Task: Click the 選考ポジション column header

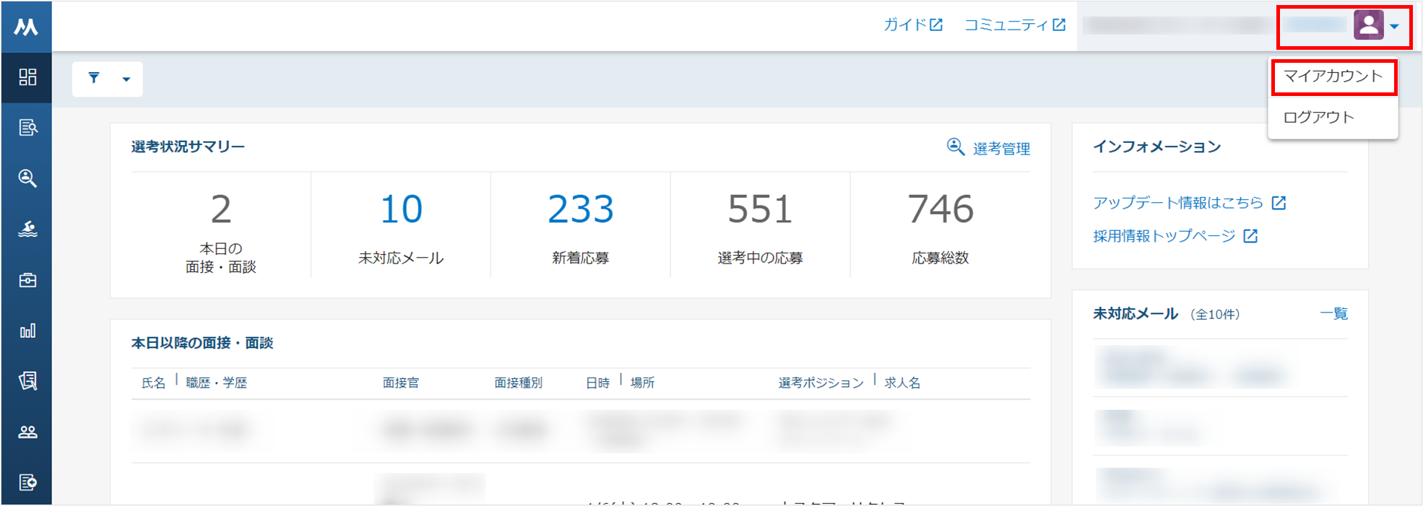Action: [x=821, y=383]
